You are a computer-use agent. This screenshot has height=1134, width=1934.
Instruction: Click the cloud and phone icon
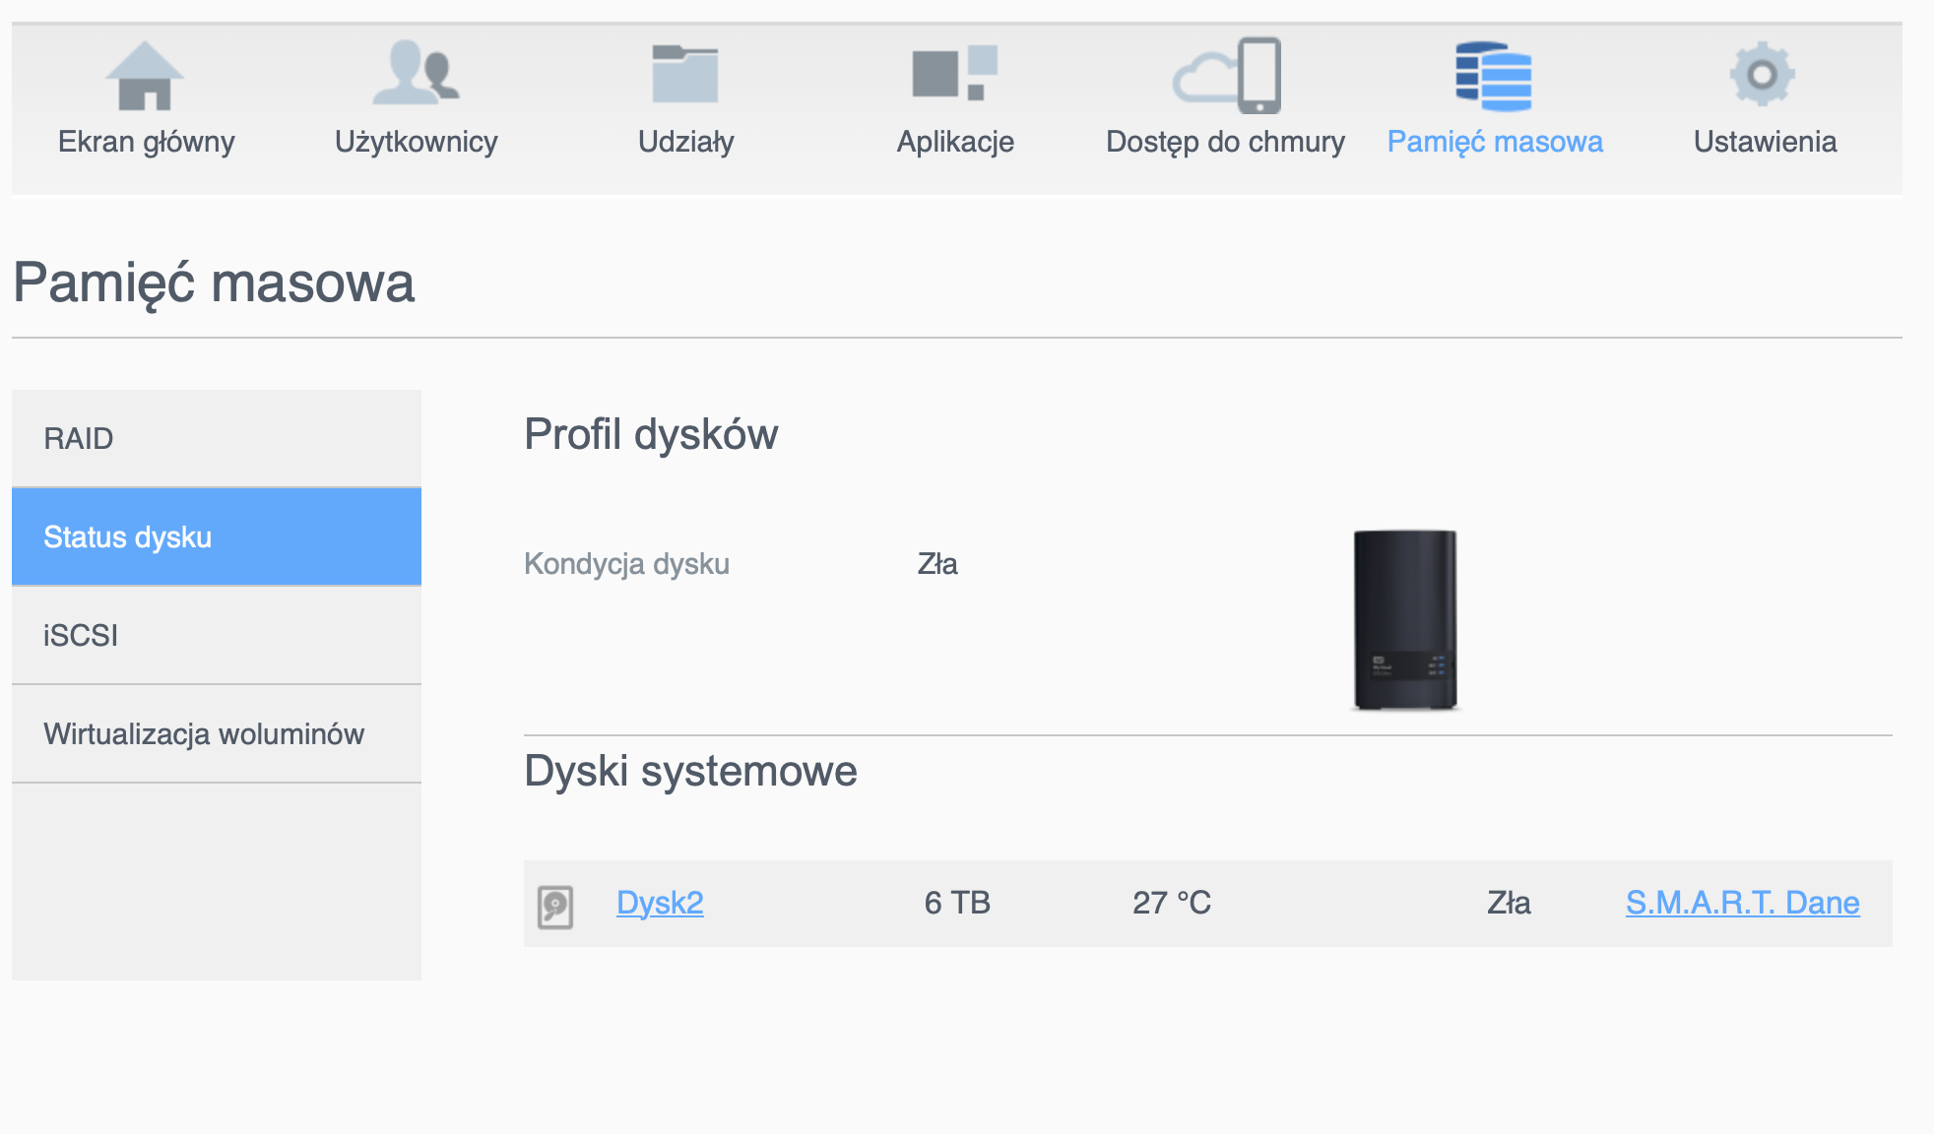[x=1227, y=76]
